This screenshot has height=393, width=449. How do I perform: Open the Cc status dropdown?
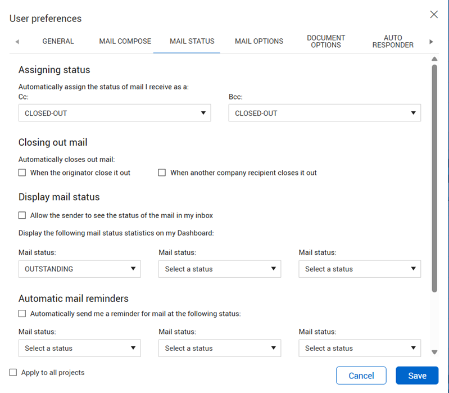tap(115, 113)
